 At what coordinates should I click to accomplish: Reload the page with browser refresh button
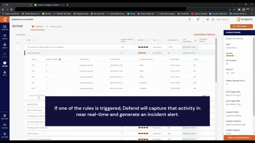click(12, 10)
